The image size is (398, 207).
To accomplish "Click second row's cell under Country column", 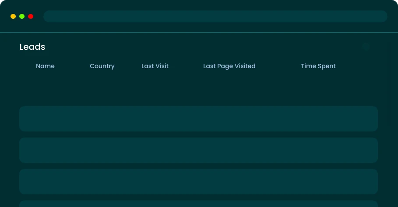I will click(x=102, y=150).
